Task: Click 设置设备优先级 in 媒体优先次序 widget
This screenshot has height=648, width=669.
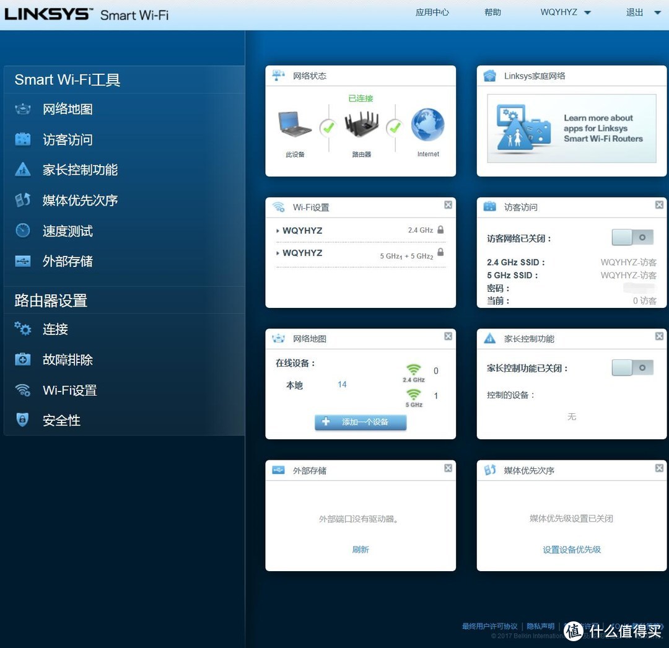Action: pyautogui.click(x=571, y=549)
